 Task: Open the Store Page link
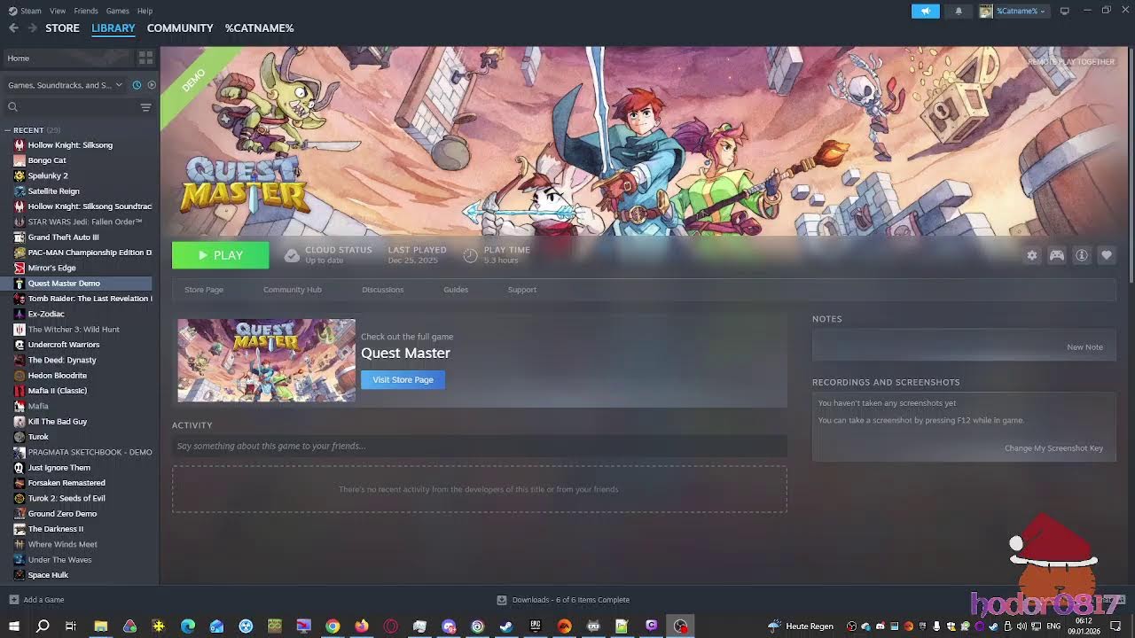coord(204,290)
